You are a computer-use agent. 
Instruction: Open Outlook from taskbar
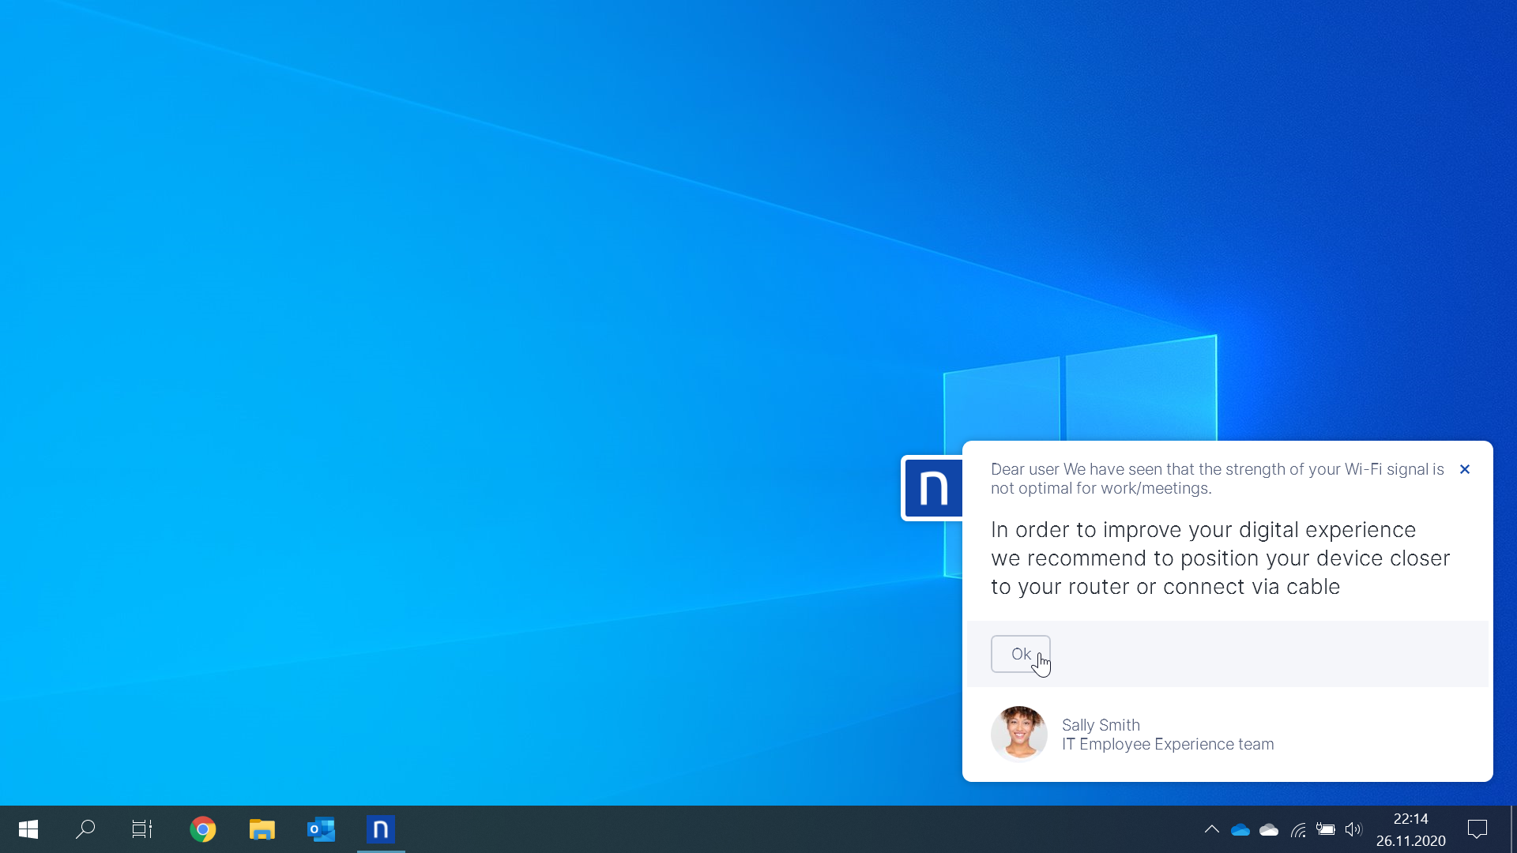click(x=321, y=829)
